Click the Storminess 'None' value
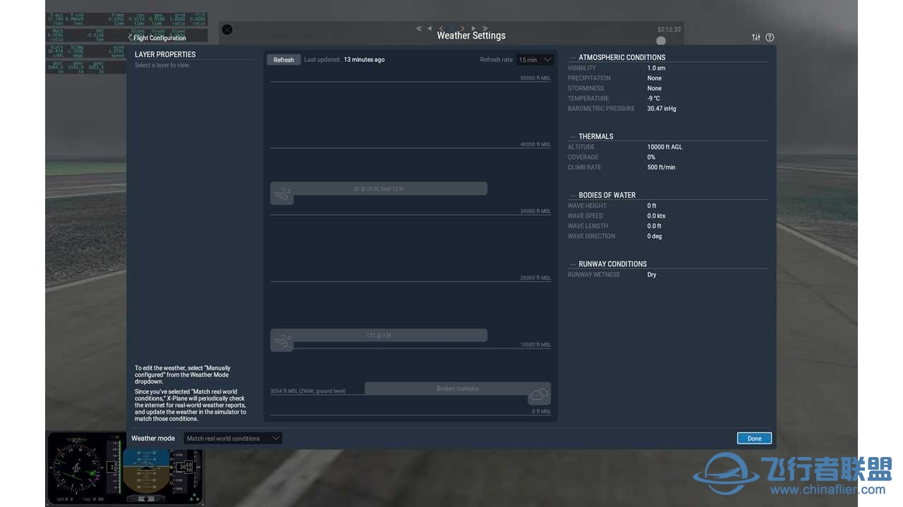The width and height of the screenshot is (903, 507). click(654, 89)
